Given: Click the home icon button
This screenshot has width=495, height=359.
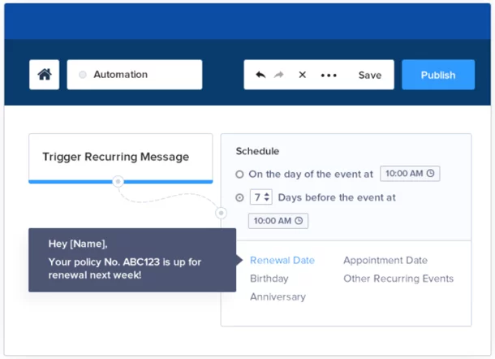Looking at the screenshot, I should tap(44, 75).
